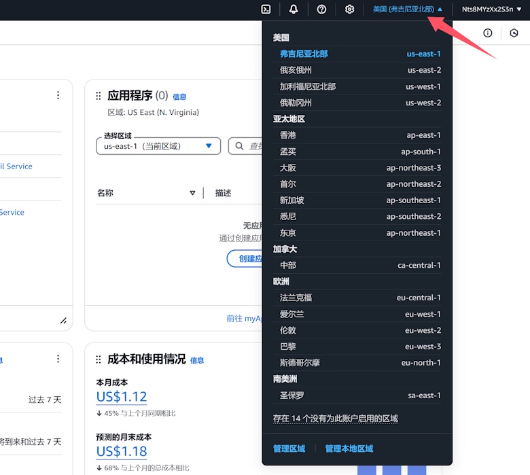Open the three-dot menu of top-left widget
Screen dimensions: 530x475
[x=58, y=95]
